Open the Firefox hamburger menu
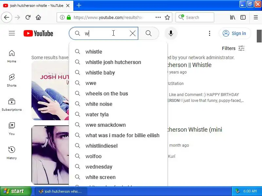This screenshot has height=196, width=262. tap(256, 17)
